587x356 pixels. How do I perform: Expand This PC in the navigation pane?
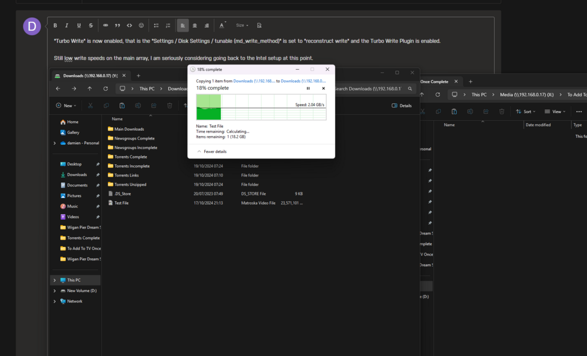(55, 280)
